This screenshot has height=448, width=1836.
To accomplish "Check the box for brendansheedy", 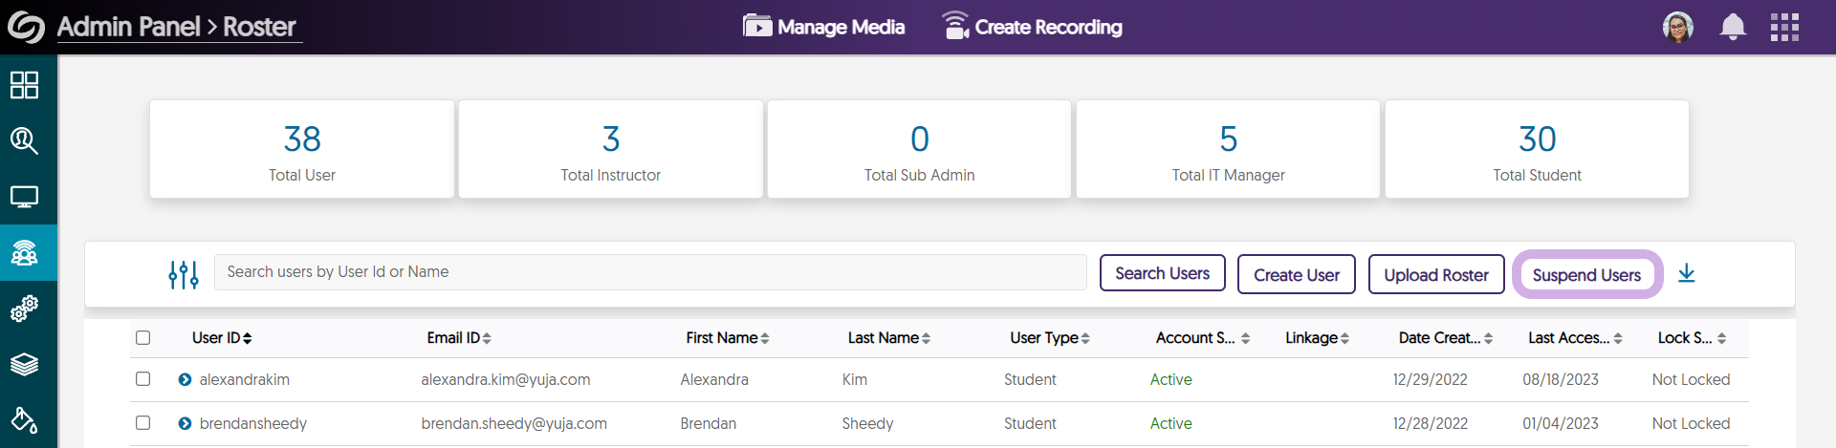I will 143,423.
